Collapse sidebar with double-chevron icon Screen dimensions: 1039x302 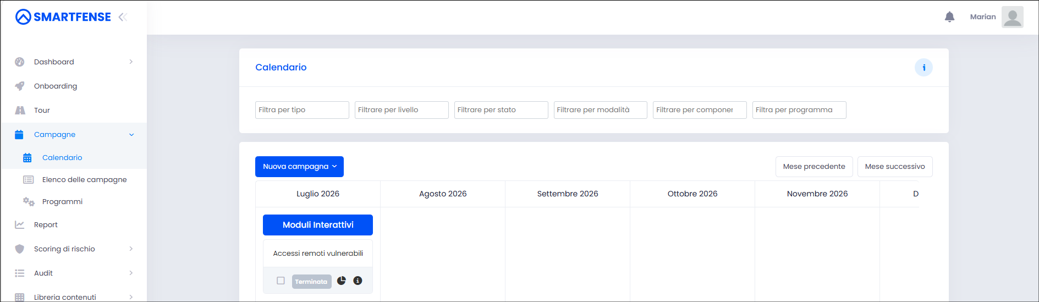click(123, 17)
